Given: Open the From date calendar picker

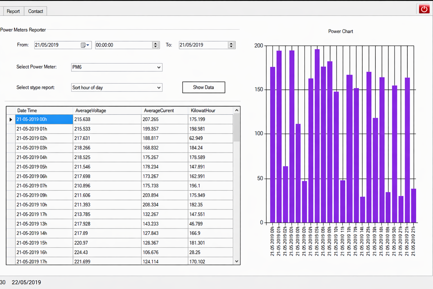Looking at the screenshot, I should [x=85, y=45].
